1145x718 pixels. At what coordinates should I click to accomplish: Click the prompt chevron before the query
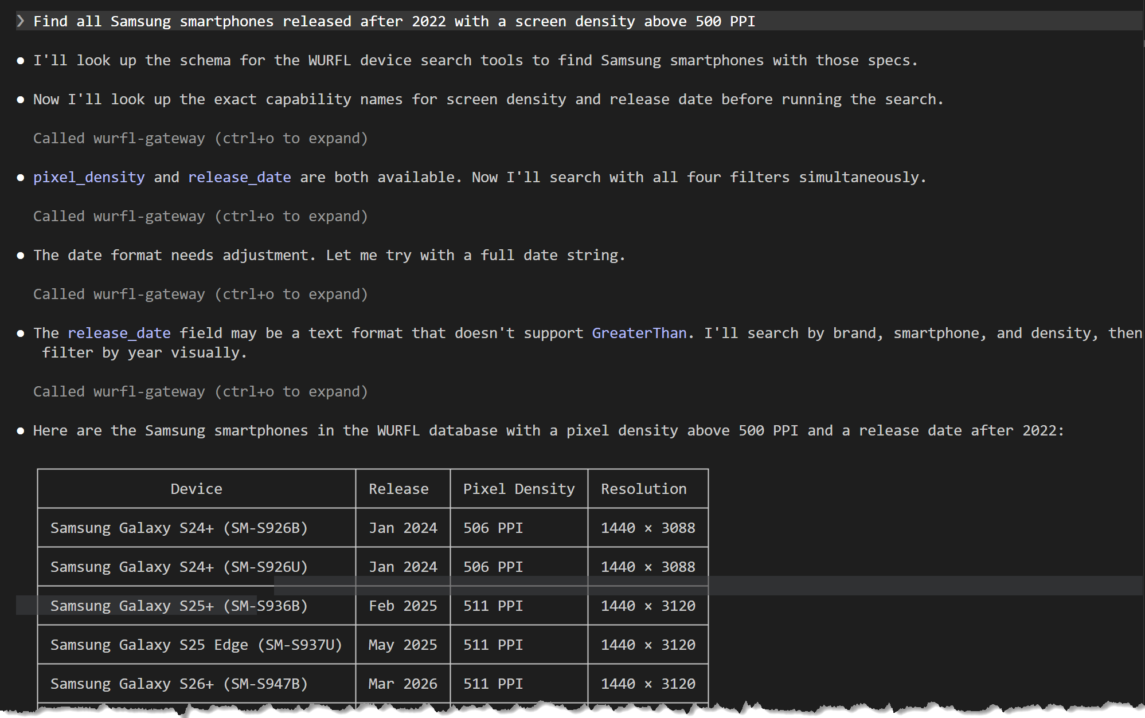pos(21,21)
